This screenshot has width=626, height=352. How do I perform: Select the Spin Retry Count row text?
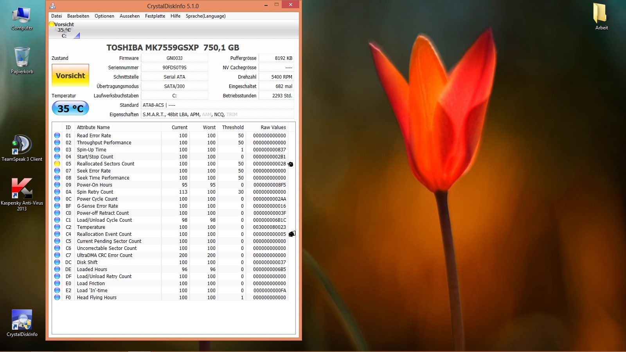click(95, 192)
